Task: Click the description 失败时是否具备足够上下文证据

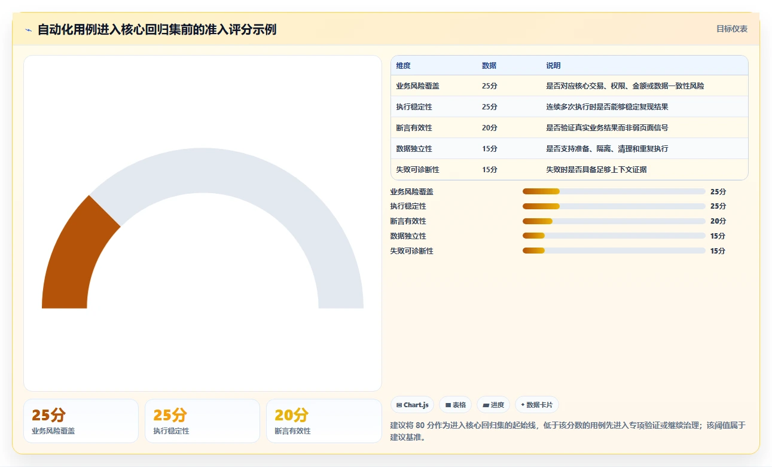Action: coord(596,170)
